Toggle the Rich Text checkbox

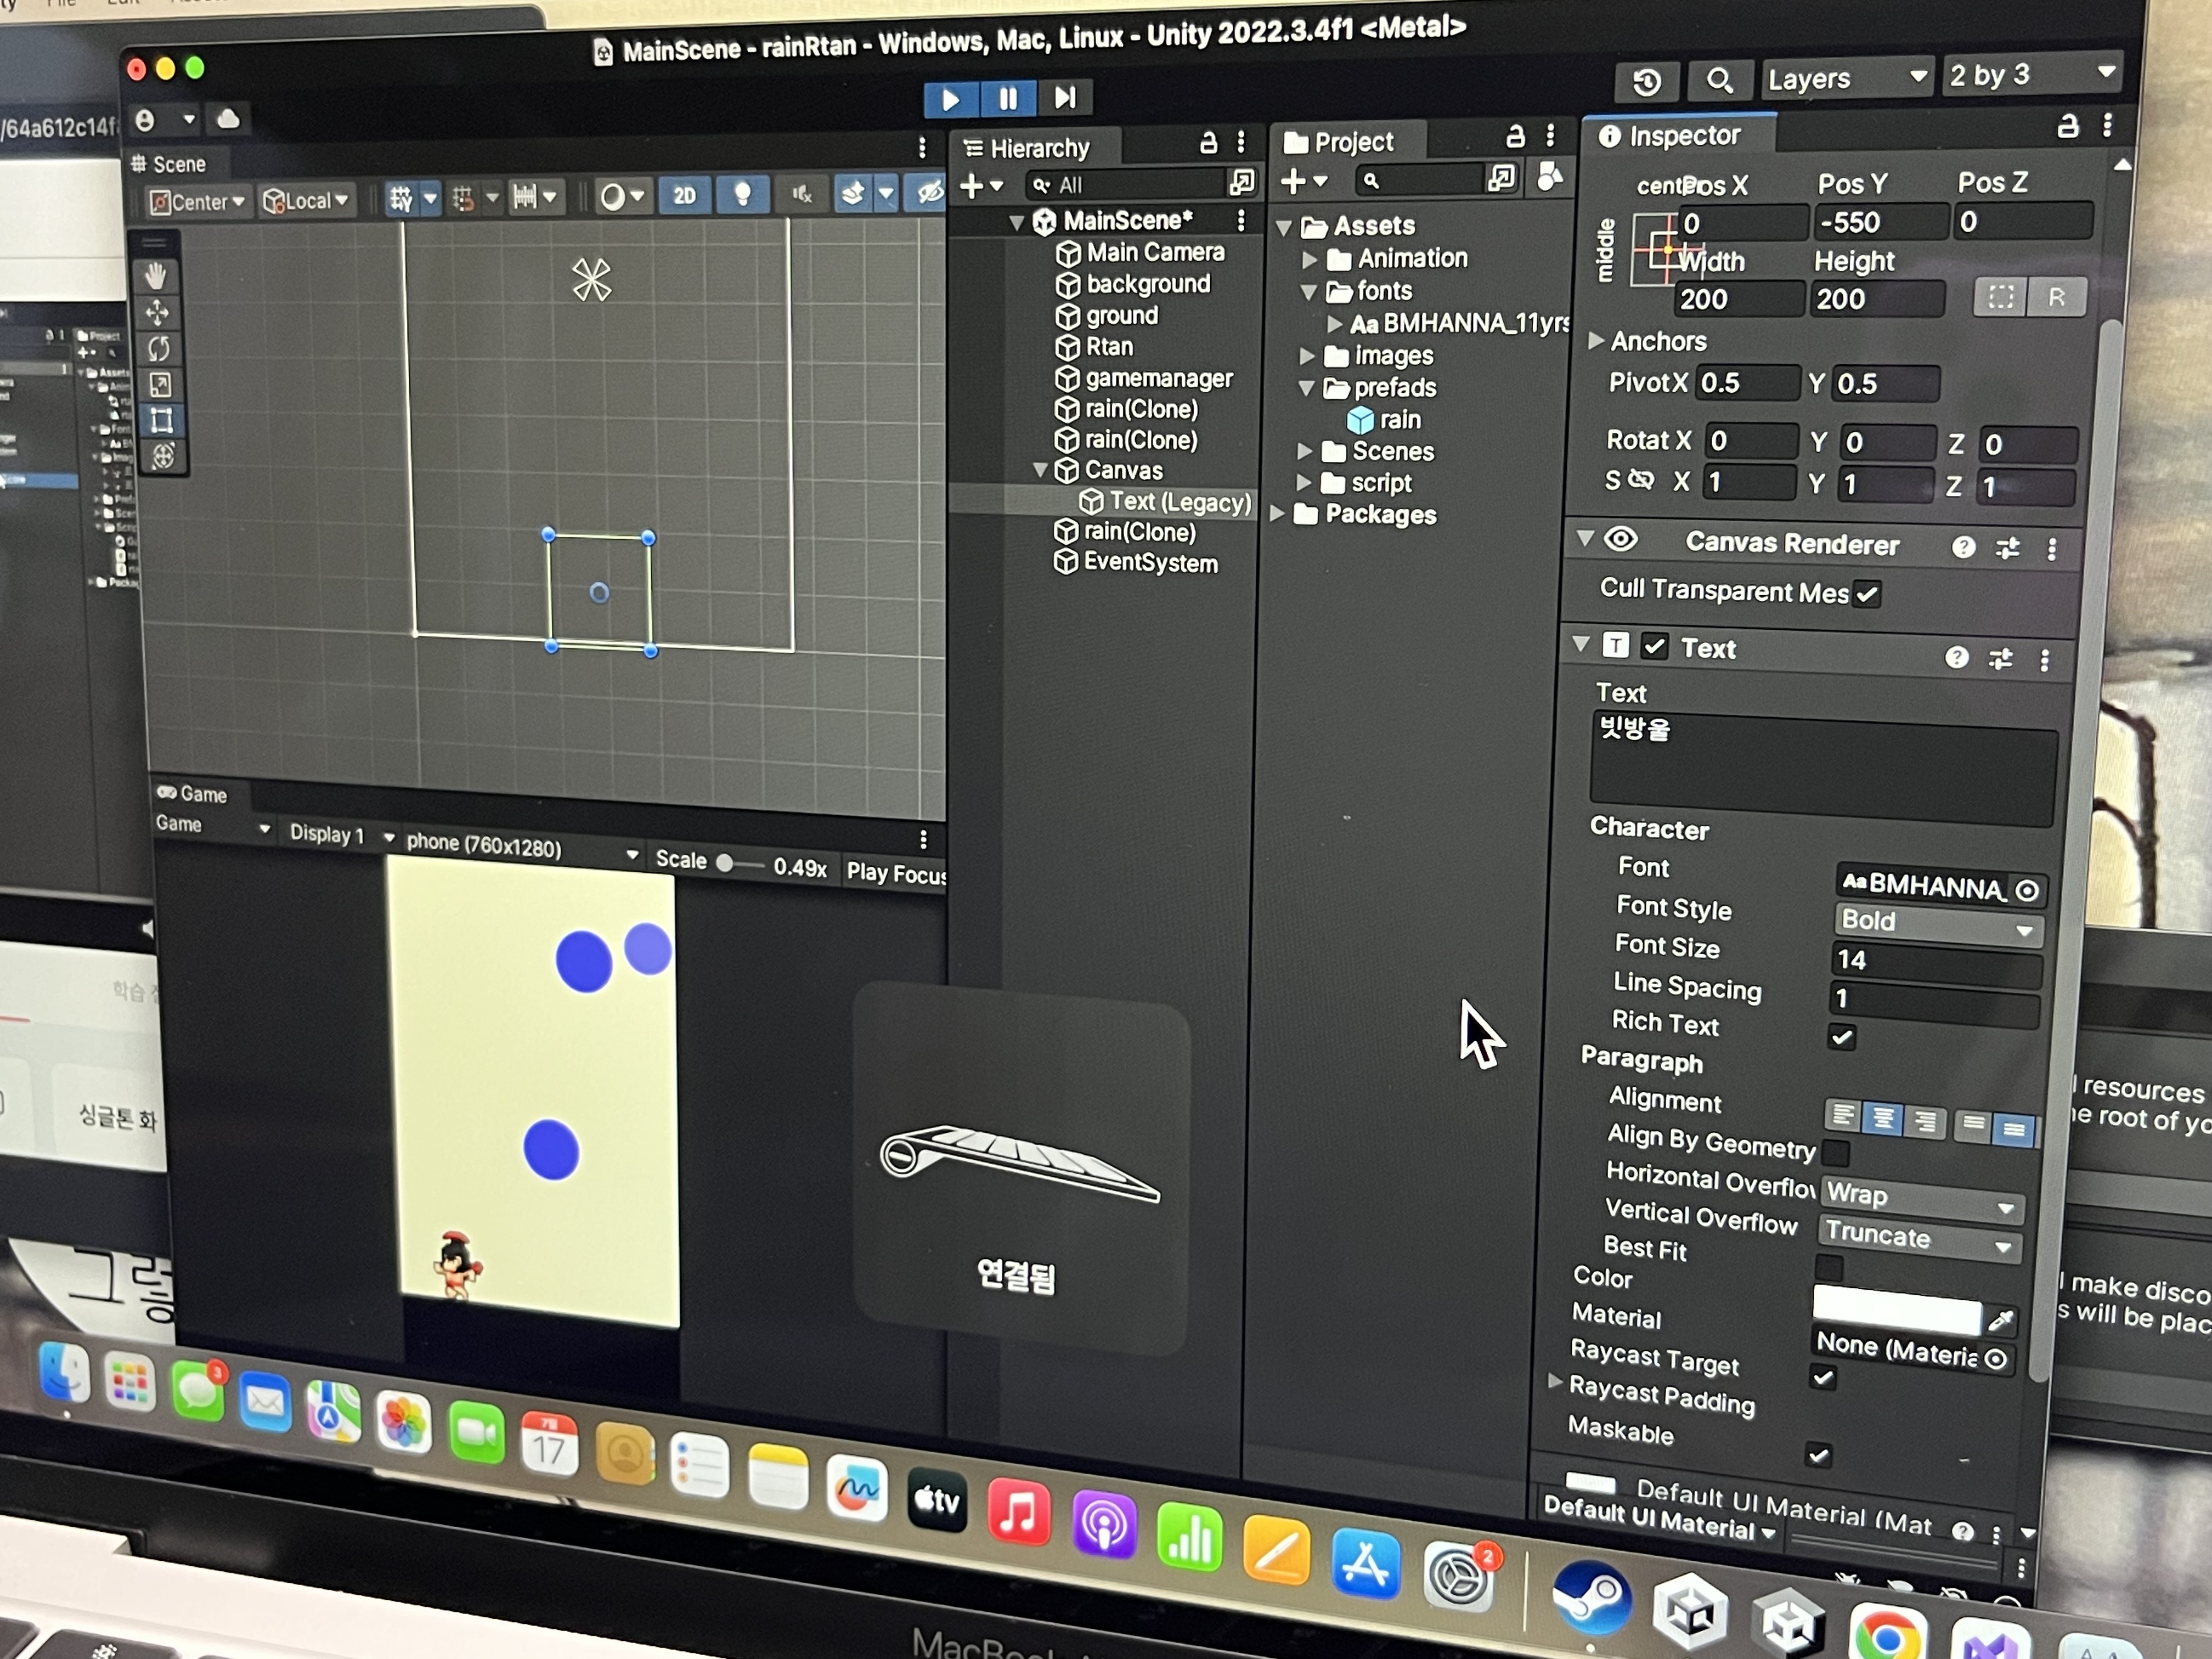click(1841, 1037)
